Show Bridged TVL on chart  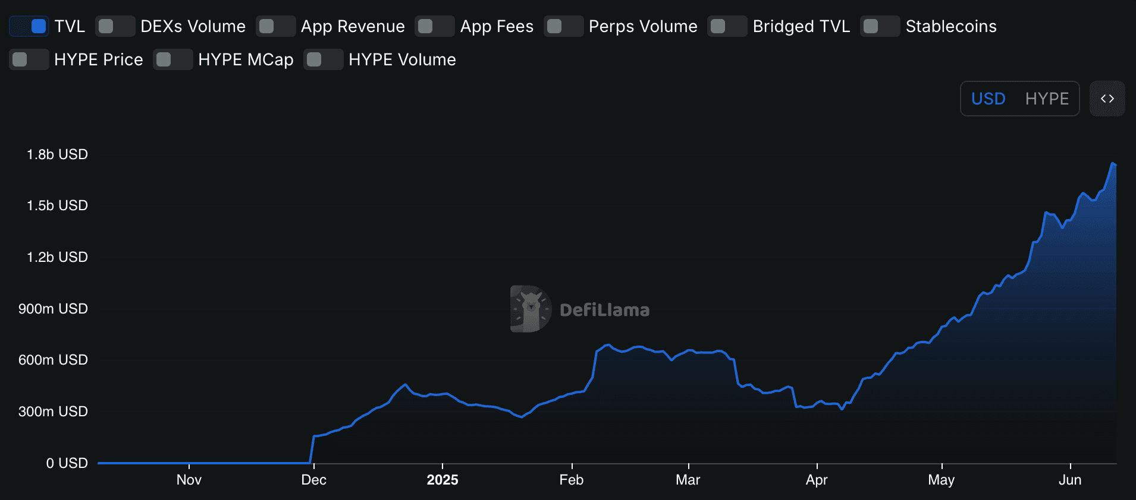click(x=727, y=26)
